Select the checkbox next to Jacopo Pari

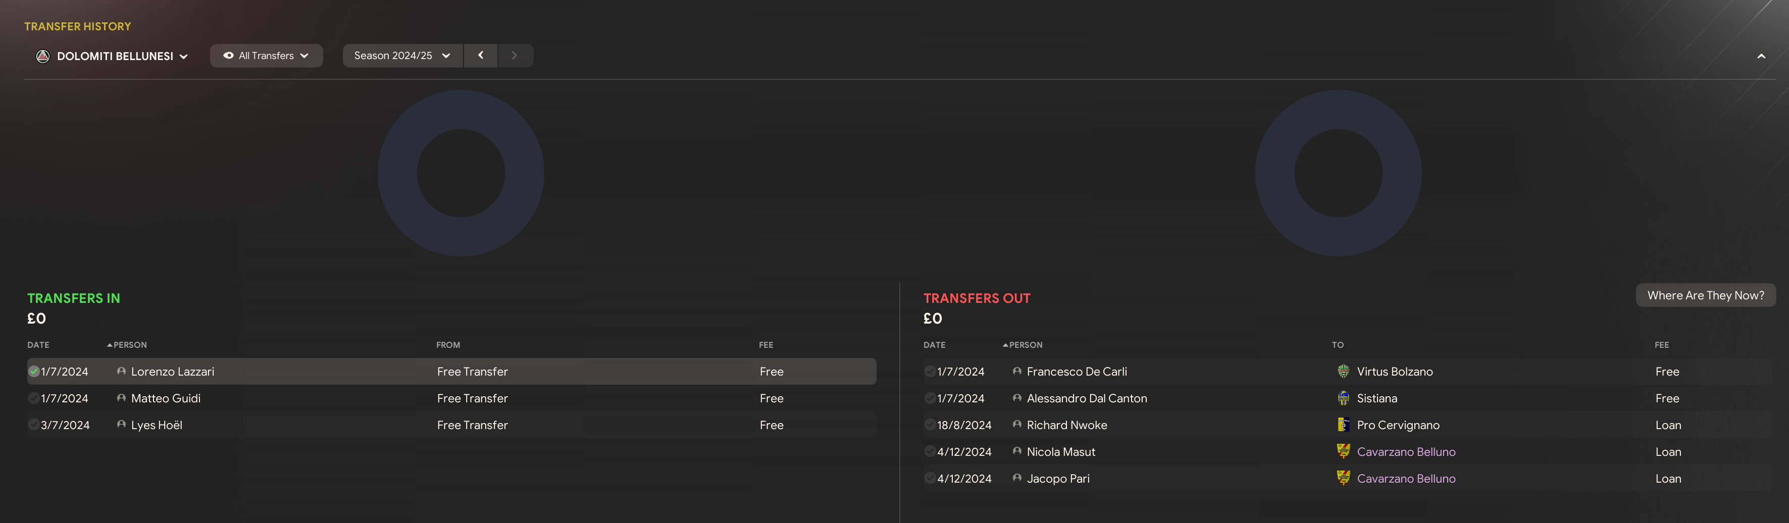pos(929,478)
